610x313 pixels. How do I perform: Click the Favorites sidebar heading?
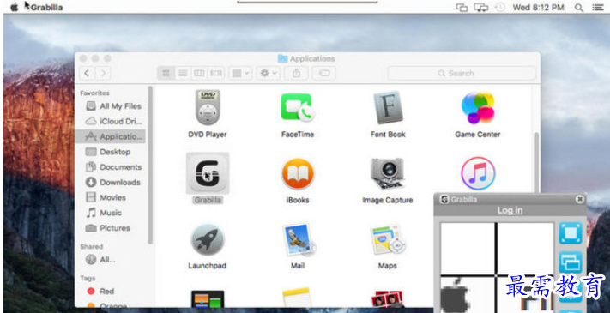94,93
